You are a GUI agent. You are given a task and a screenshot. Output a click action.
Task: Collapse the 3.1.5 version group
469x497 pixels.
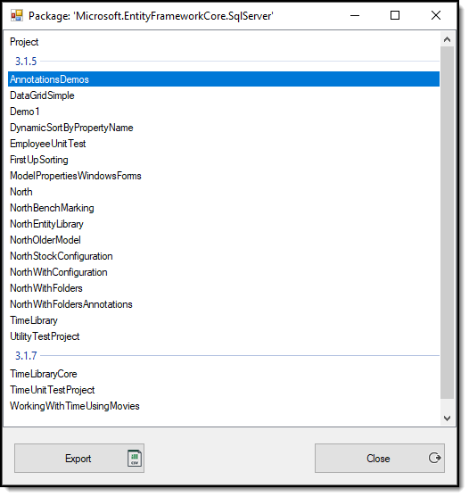pos(26,62)
